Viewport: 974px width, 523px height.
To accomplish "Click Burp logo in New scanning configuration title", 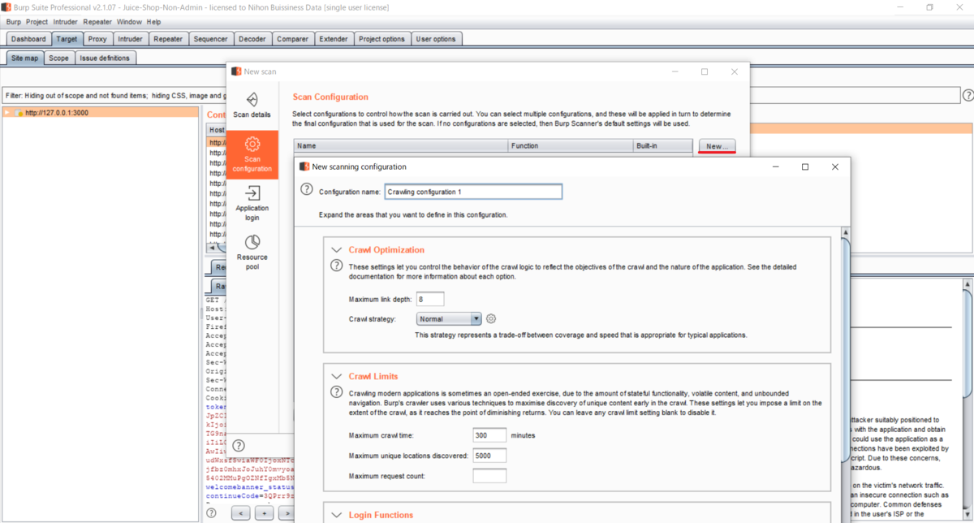I will point(304,166).
